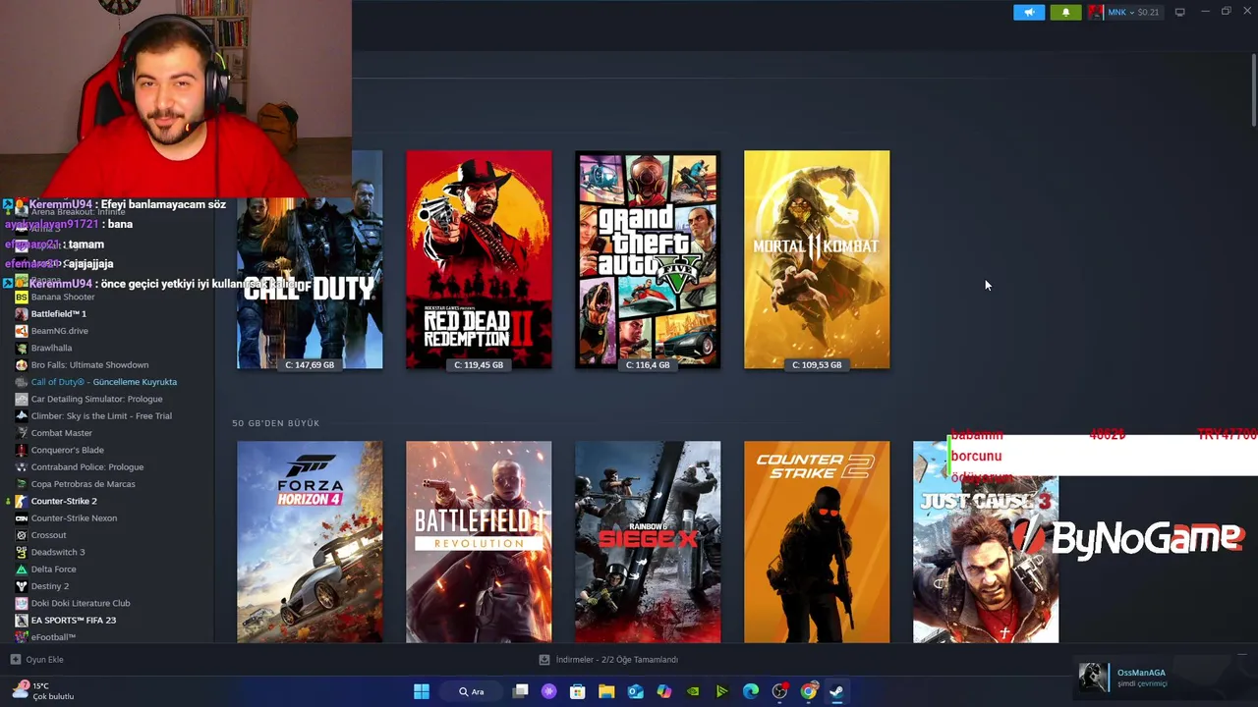Screen dimensions: 1258x707
Task: Select Destiny 2 in library list
Action: pos(50,586)
